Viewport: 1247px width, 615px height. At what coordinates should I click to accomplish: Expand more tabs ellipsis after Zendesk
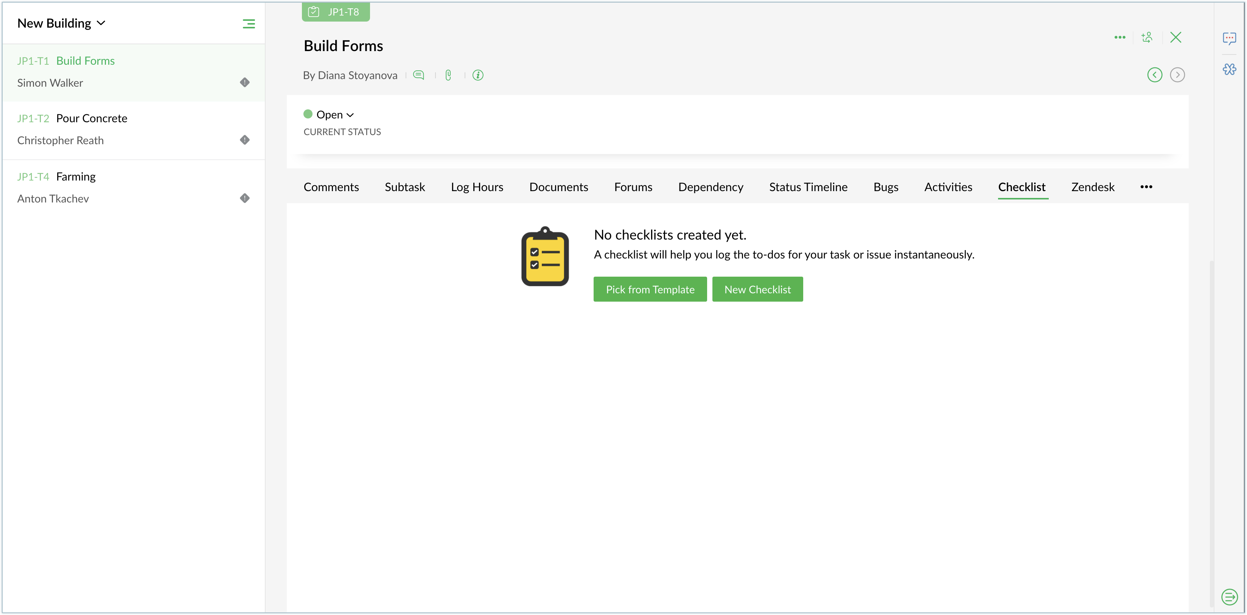coord(1146,187)
